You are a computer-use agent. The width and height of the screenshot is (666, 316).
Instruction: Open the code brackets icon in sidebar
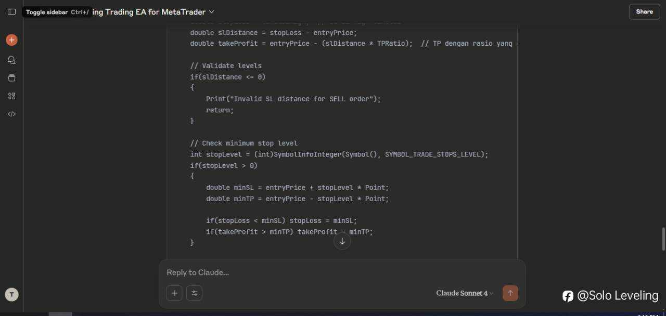pos(11,114)
